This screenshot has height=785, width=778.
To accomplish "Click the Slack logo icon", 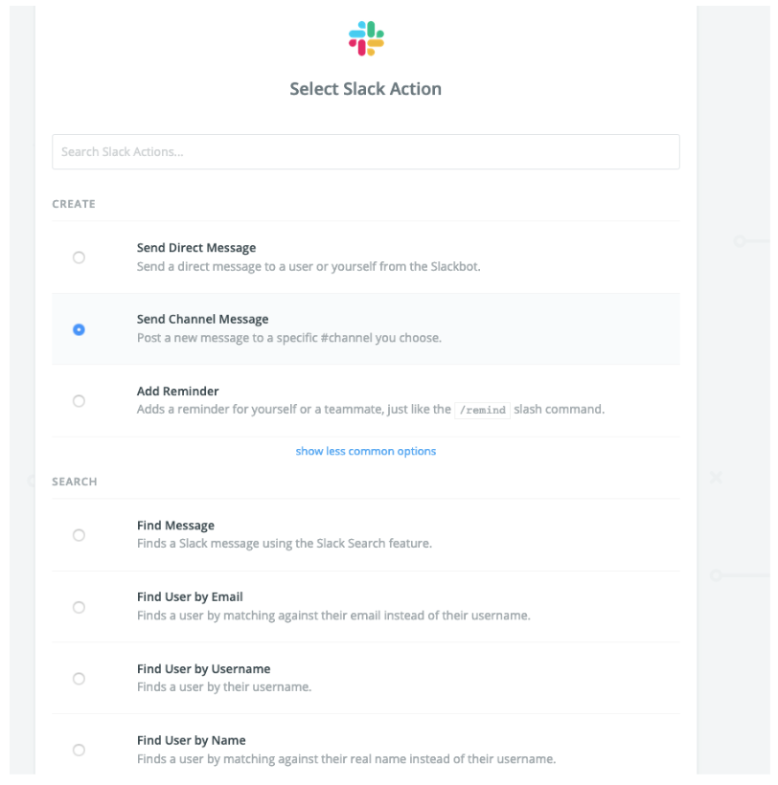I will pos(366,38).
